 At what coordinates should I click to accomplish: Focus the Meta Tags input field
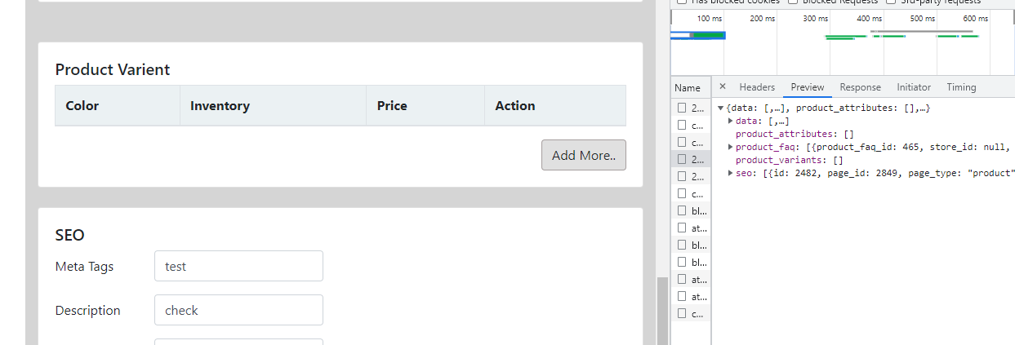point(238,266)
